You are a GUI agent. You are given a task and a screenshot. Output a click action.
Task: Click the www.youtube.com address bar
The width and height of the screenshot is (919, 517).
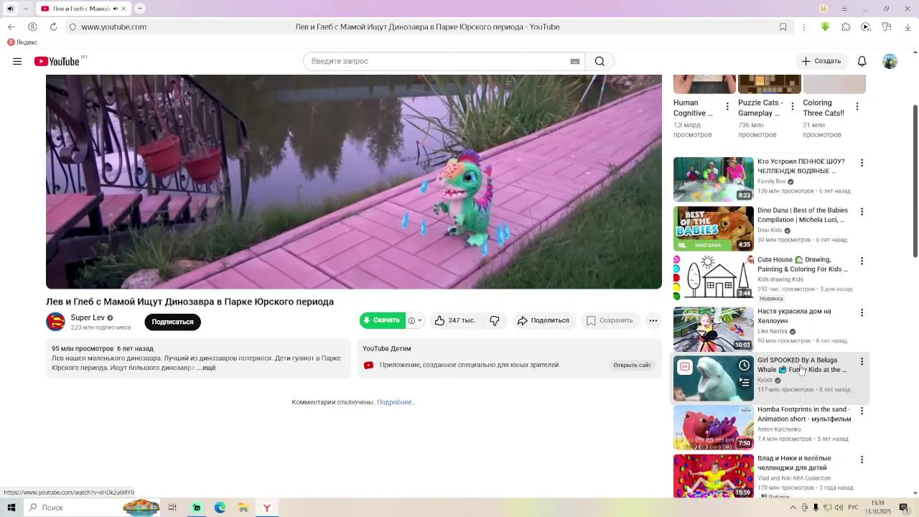[x=113, y=27]
